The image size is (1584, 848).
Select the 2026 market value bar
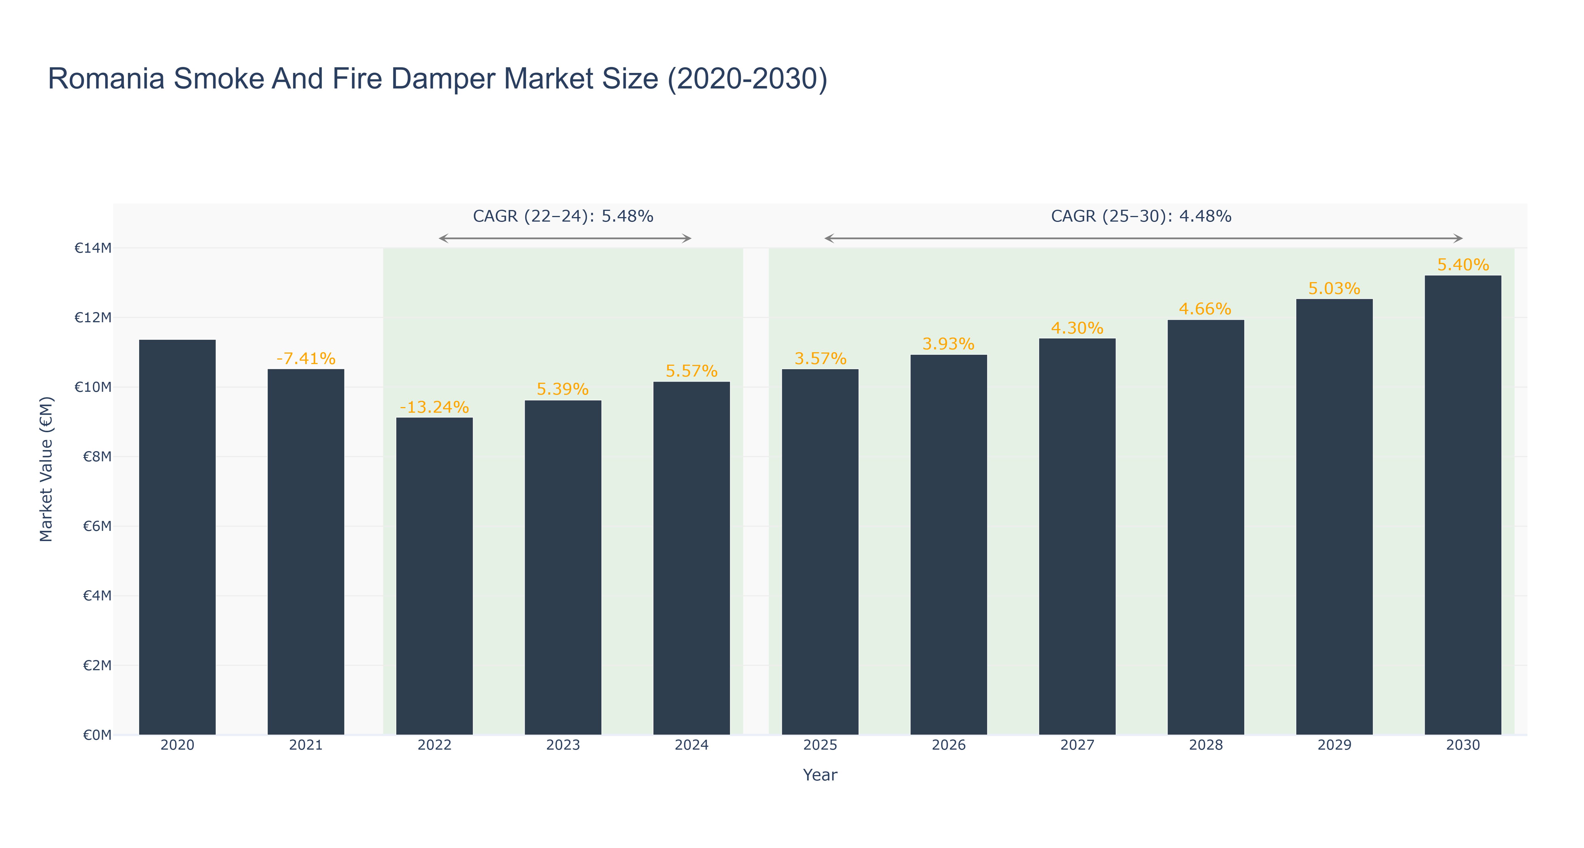(948, 545)
